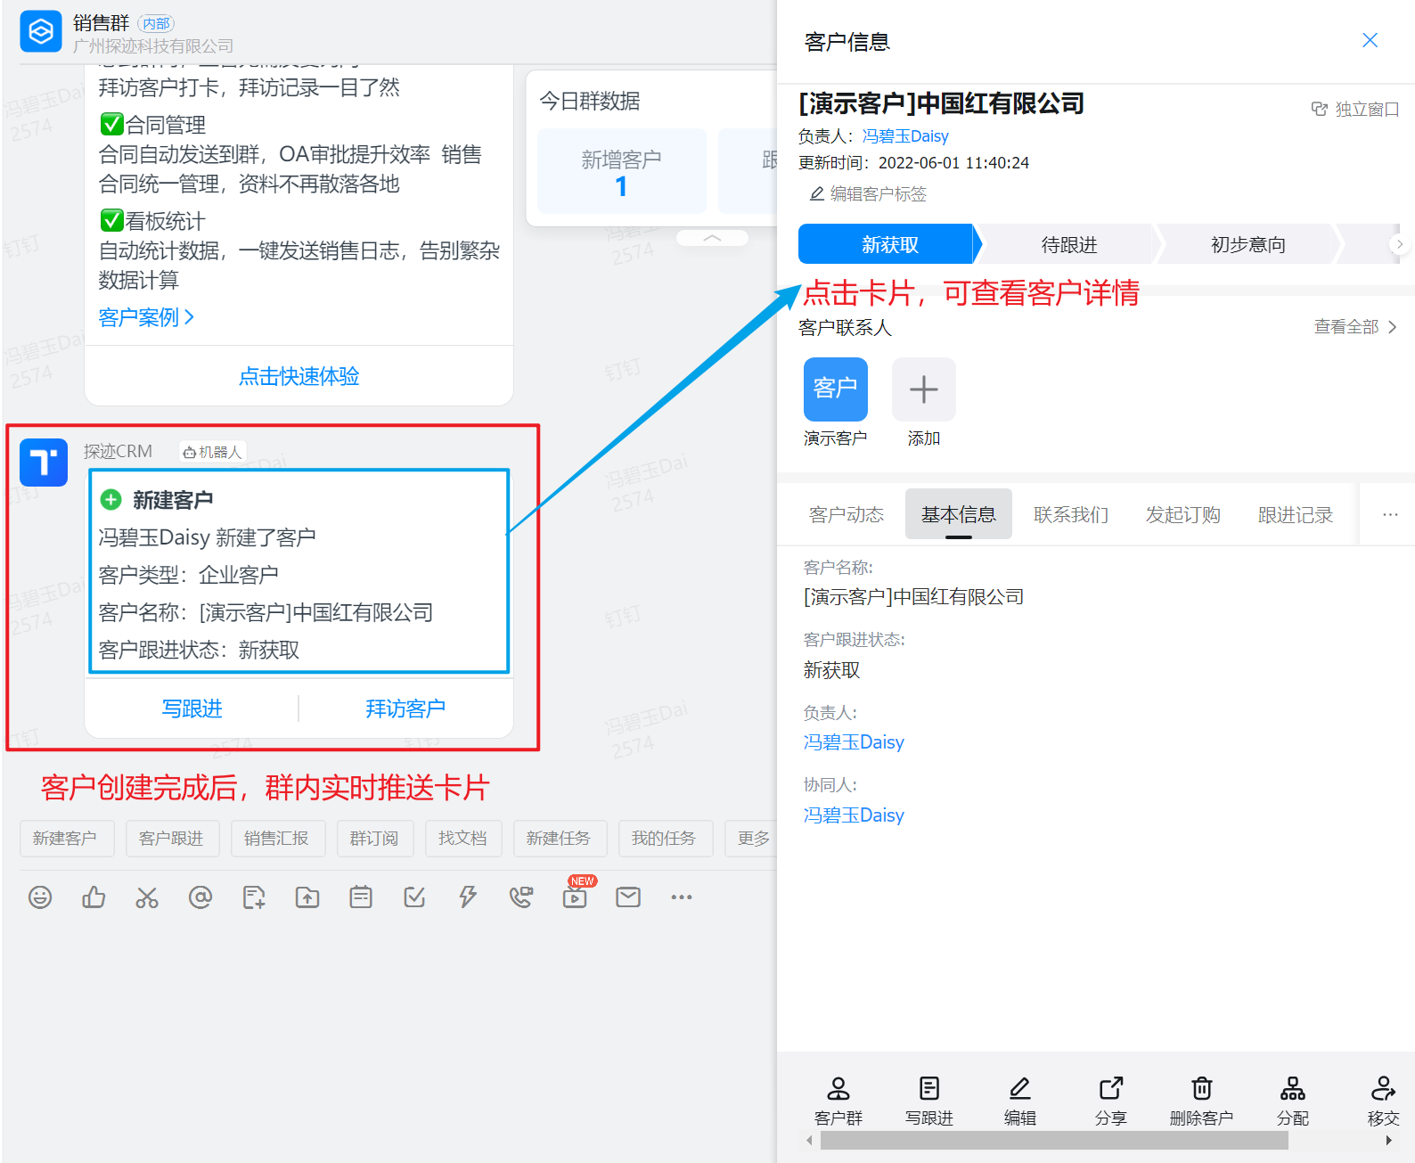This screenshot has height=1163, width=1415.
Task: Open 协同人 冯碧玉Daisy link
Action: click(854, 815)
